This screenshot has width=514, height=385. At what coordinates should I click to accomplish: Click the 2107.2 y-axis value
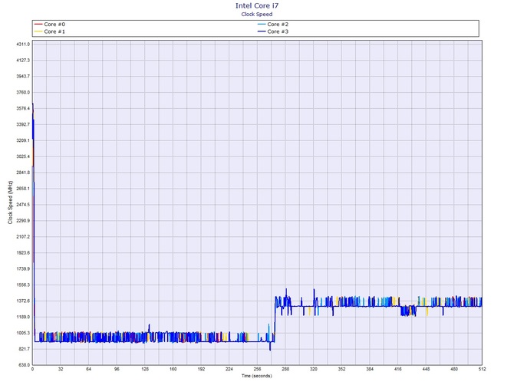pyautogui.click(x=23, y=236)
